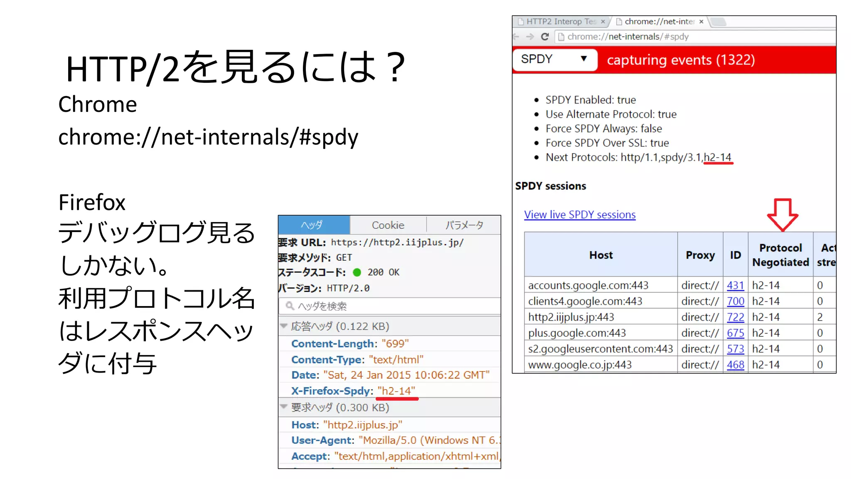Click Force SPDY Over SSL: true text
851x479 pixels.
click(x=607, y=143)
